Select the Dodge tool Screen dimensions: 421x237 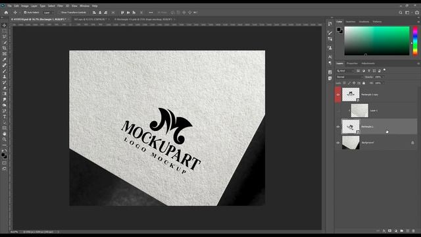(x=5, y=105)
